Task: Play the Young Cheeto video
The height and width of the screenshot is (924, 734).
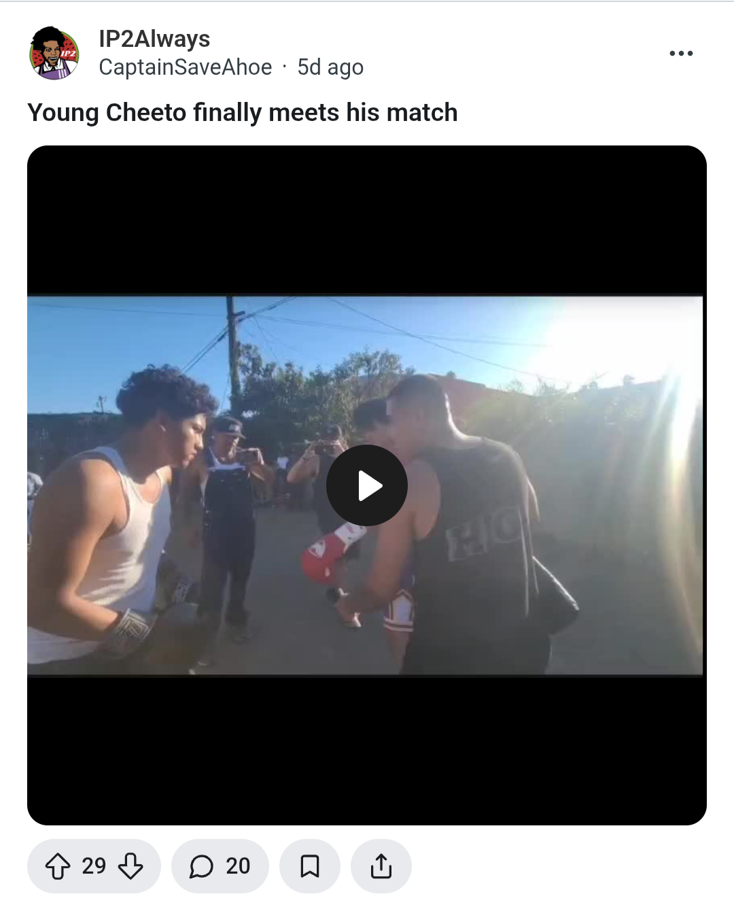Action: (x=367, y=485)
